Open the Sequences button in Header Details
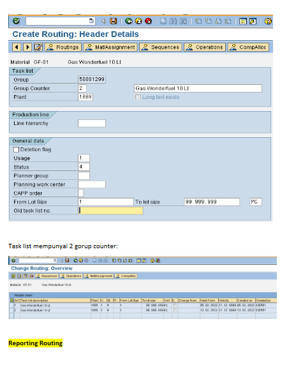Image resolution: width=289 pixels, height=365 pixels. coord(161,47)
